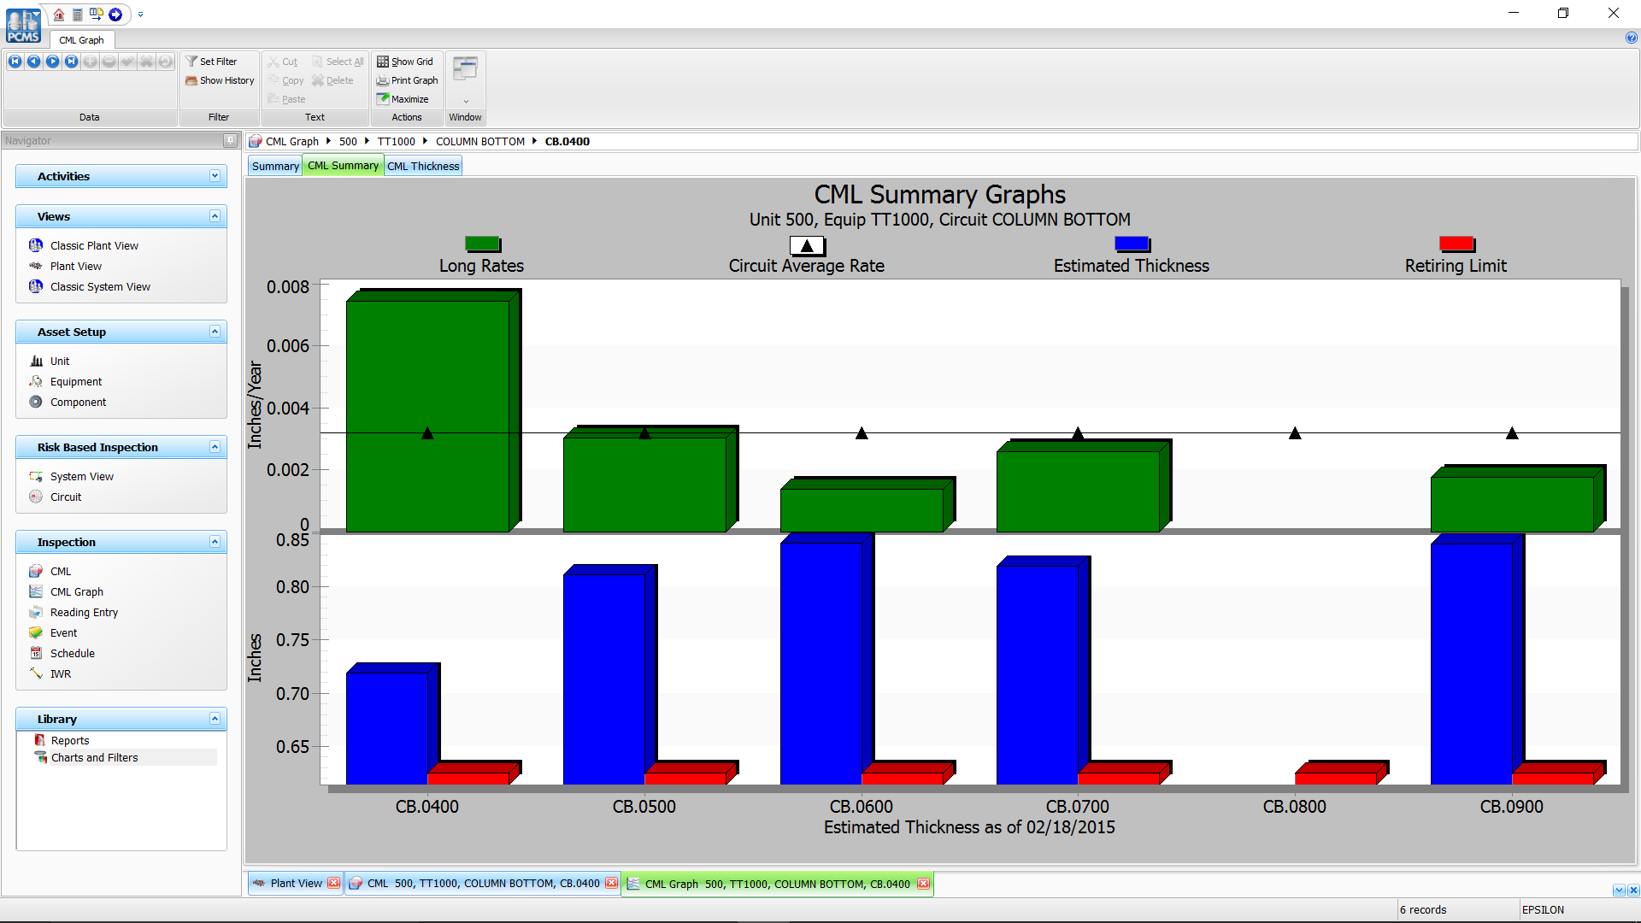The height and width of the screenshot is (923, 1641).
Task: Select Component under Asset Setup
Action: click(x=77, y=402)
